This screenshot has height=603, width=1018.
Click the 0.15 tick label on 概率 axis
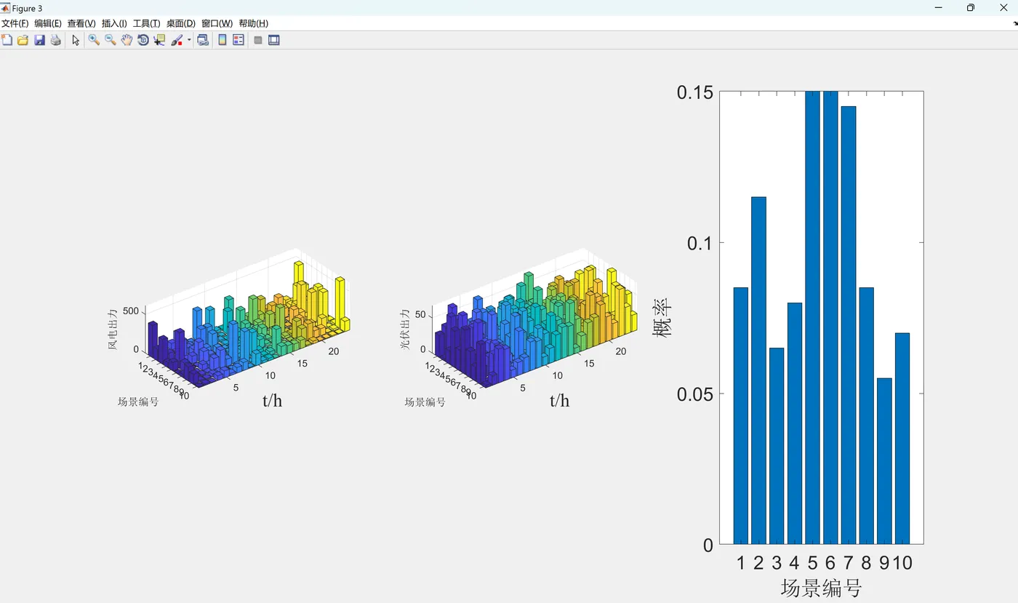[x=694, y=92]
